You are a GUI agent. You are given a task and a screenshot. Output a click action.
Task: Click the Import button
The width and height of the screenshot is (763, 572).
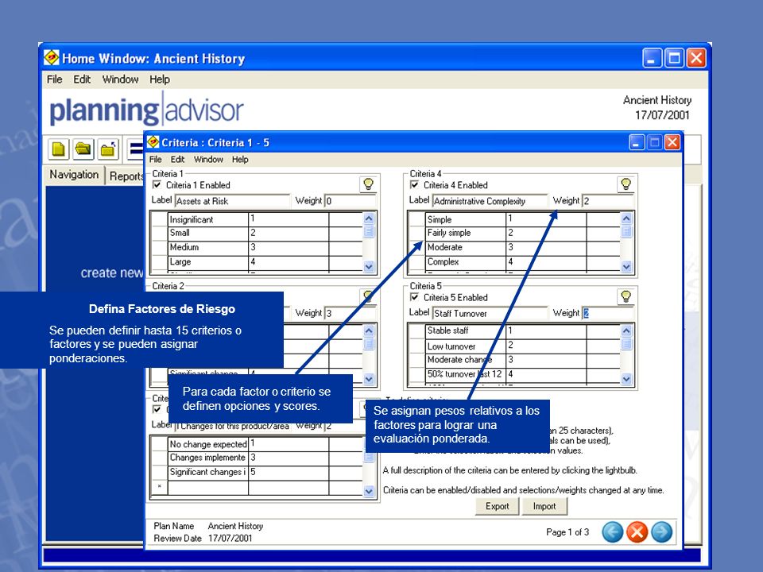coord(544,506)
